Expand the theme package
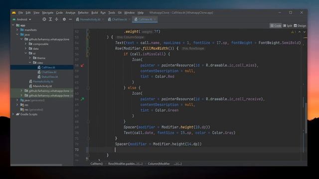The height and width of the screenshot is (179, 319). point(30,58)
